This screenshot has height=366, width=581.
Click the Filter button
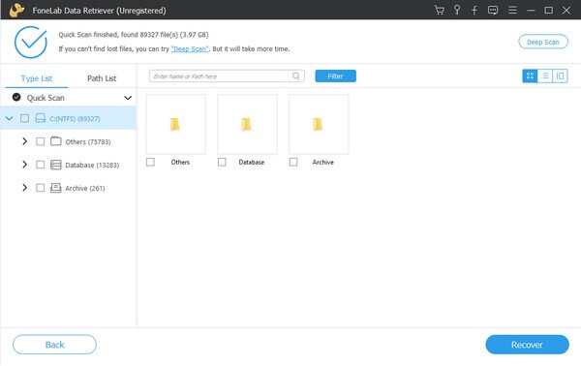pyautogui.click(x=335, y=76)
